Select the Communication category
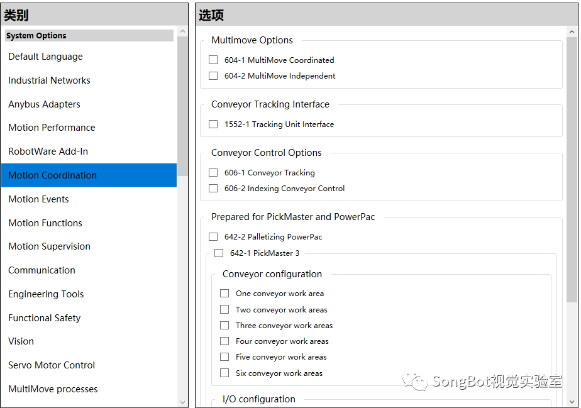This screenshot has width=581, height=408. pyautogui.click(x=89, y=270)
